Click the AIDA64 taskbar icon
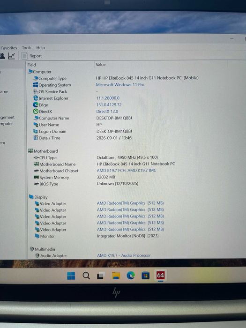This screenshot has width=246, height=328. 160,275
